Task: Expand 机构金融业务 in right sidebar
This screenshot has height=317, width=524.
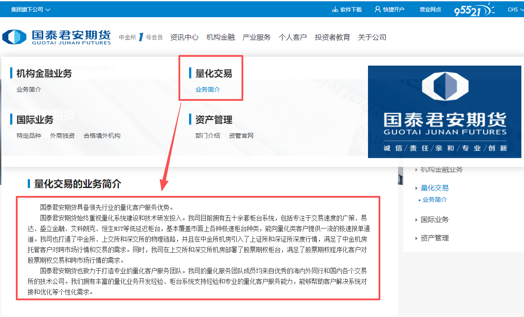Action: (x=441, y=170)
